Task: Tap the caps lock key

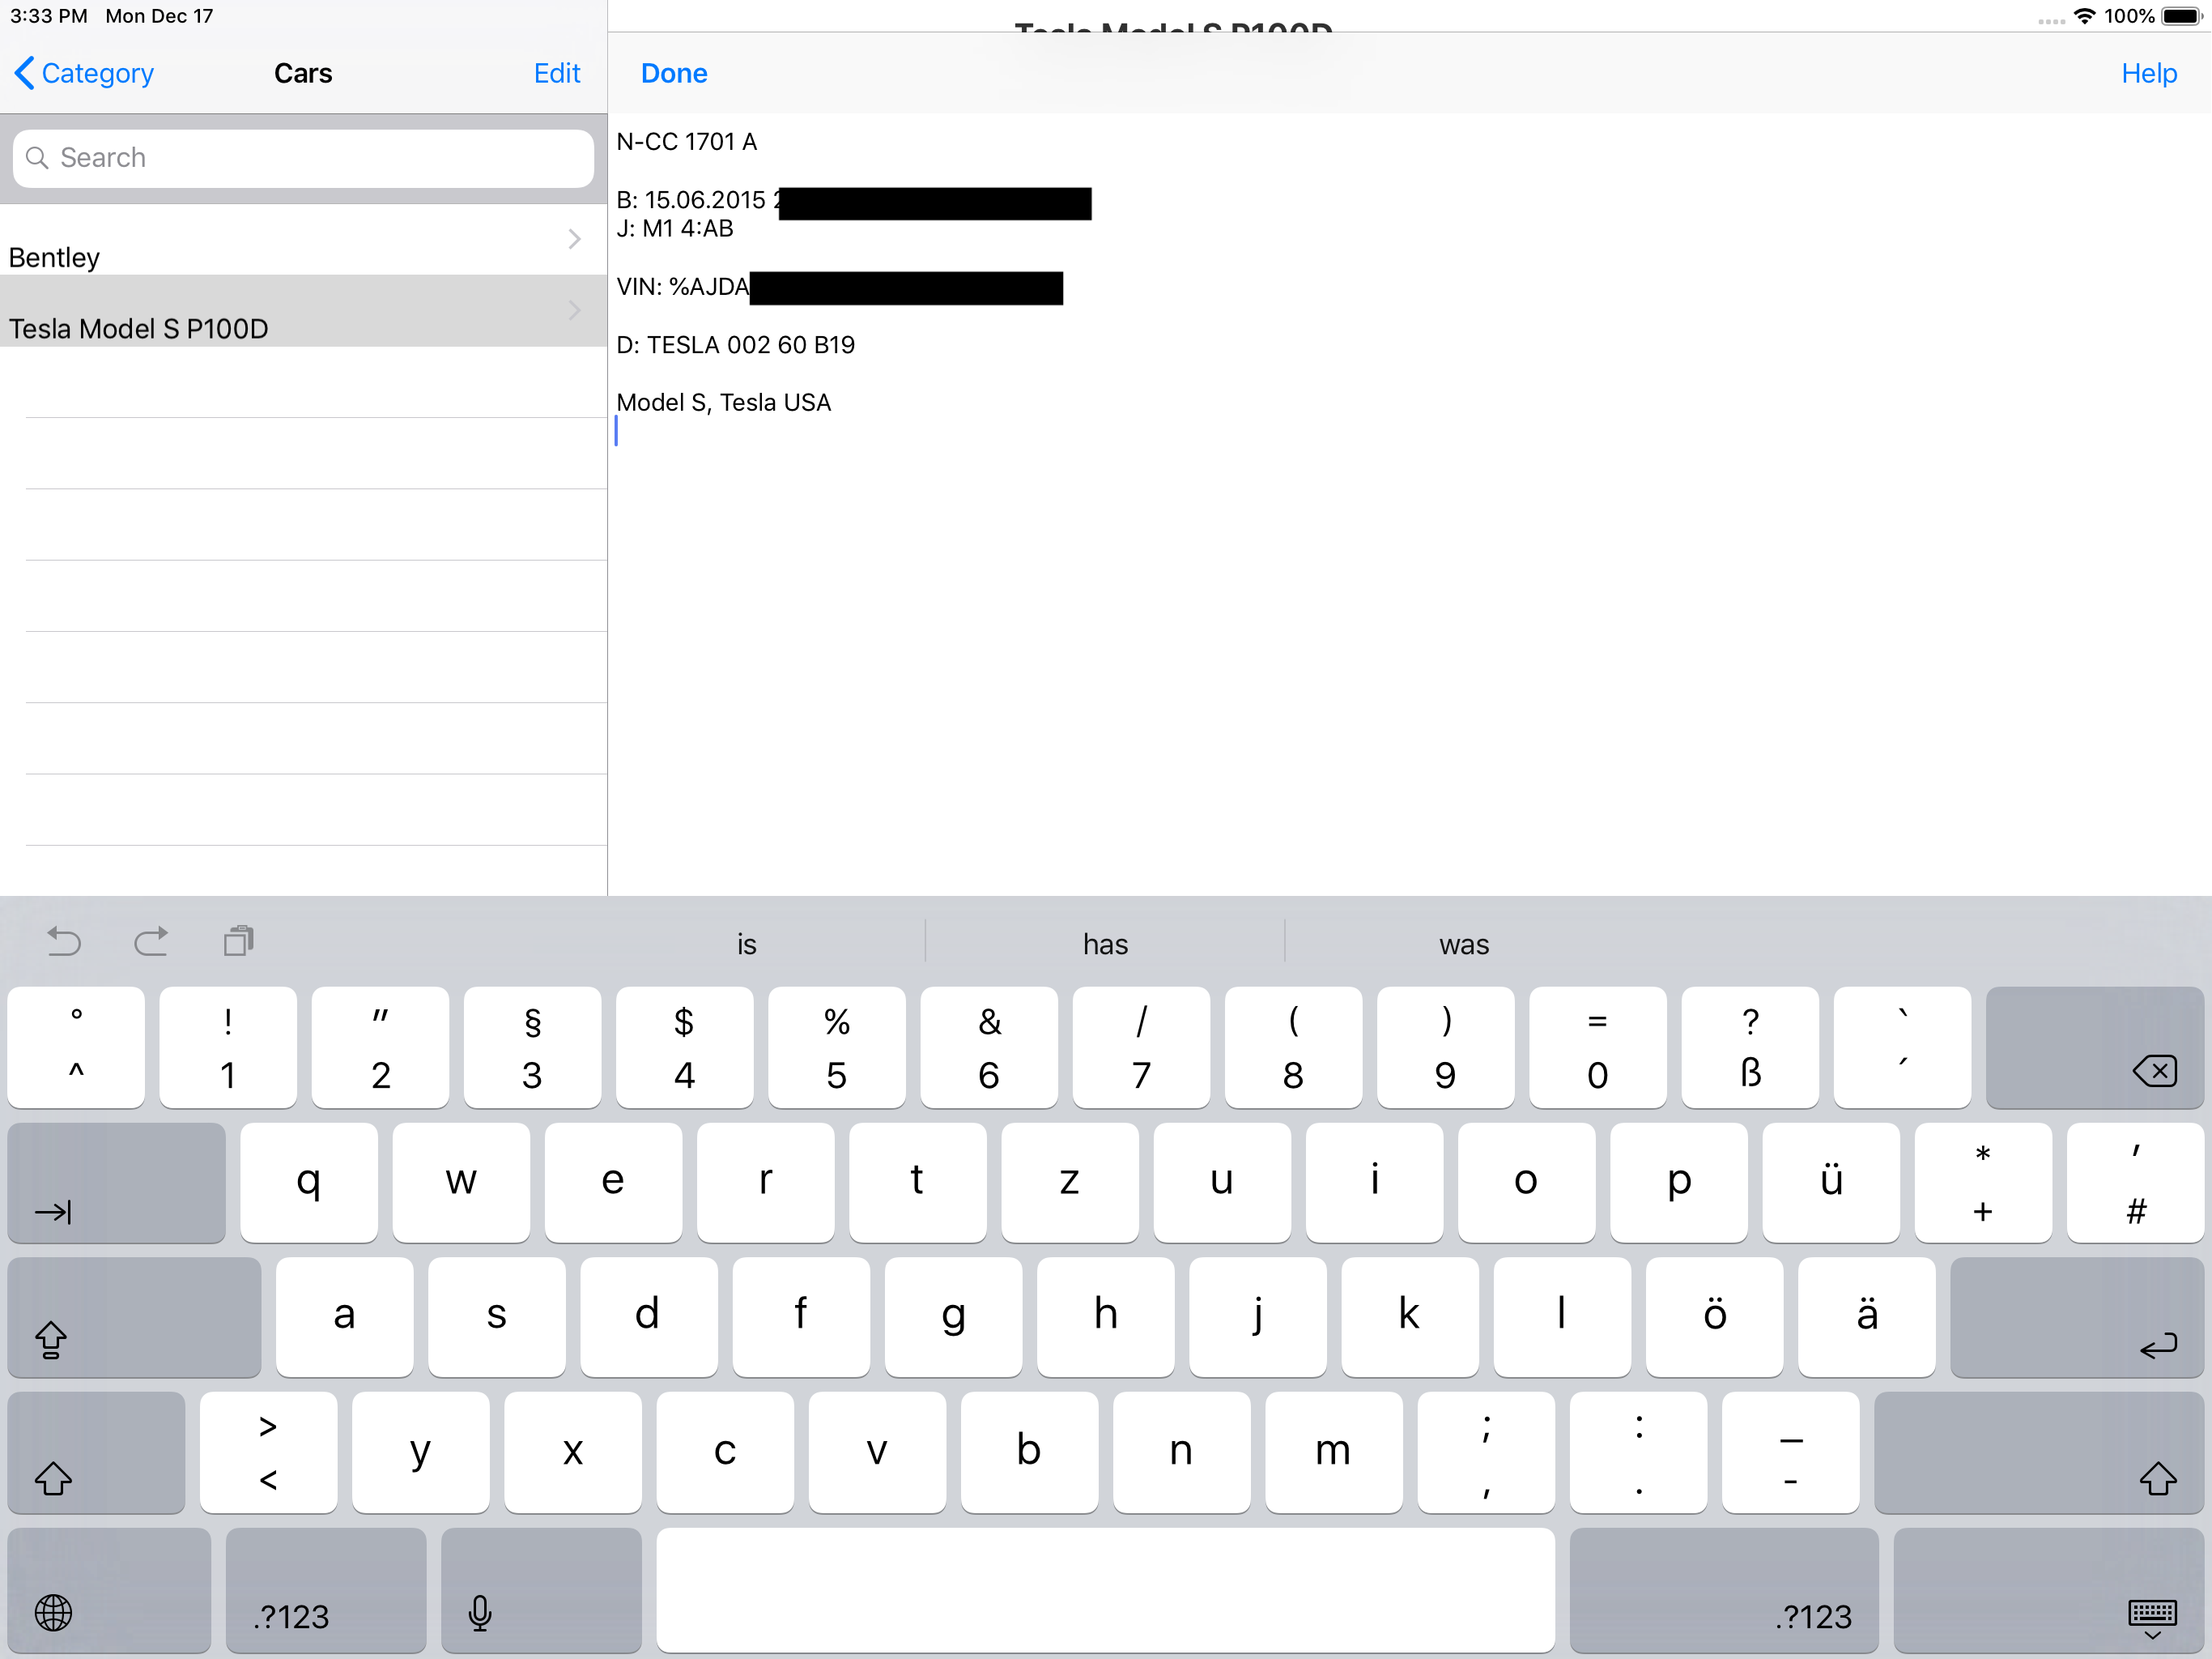Action: click(134, 1317)
